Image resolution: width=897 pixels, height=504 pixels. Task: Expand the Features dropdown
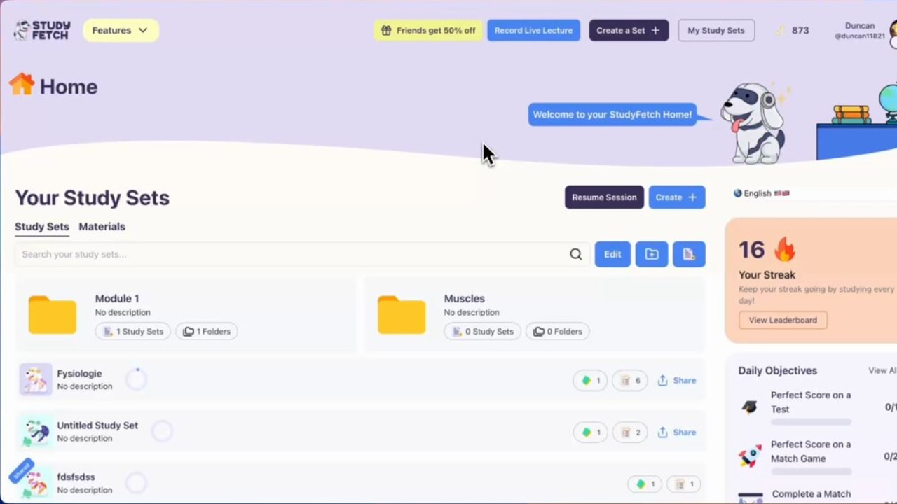121,30
